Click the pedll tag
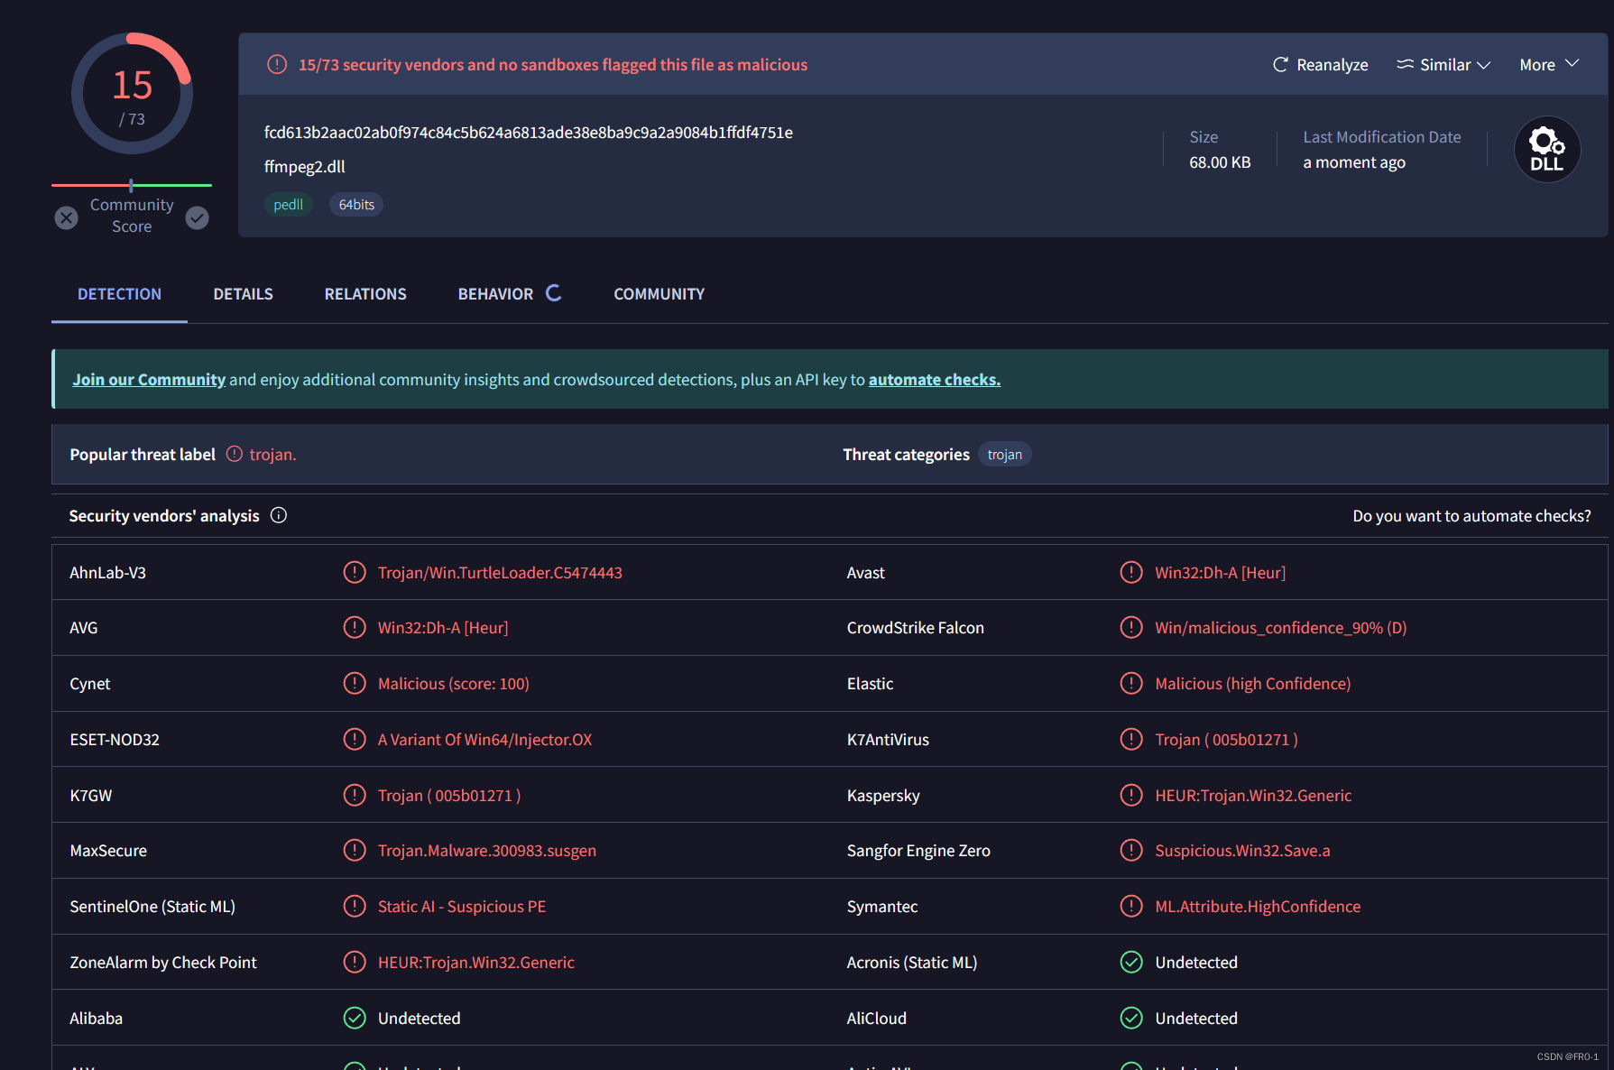The height and width of the screenshot is (1070, 1614). (x=288, y=205)
